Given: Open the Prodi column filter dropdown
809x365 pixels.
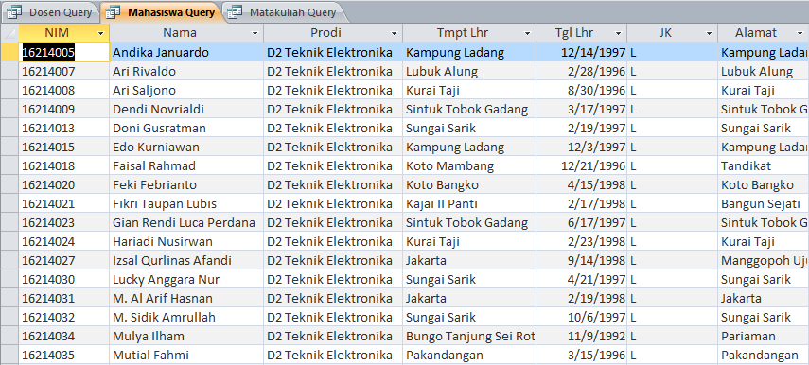Looking at the screenshot, I should point(395,33).
